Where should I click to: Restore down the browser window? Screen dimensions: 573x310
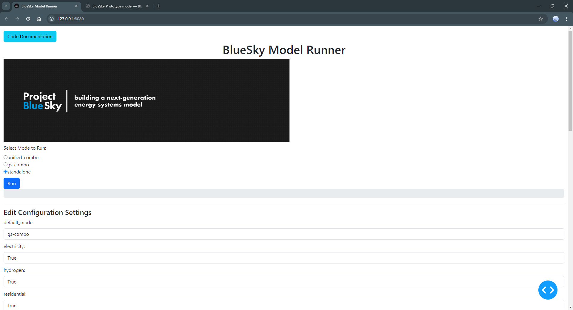[552, 6]
